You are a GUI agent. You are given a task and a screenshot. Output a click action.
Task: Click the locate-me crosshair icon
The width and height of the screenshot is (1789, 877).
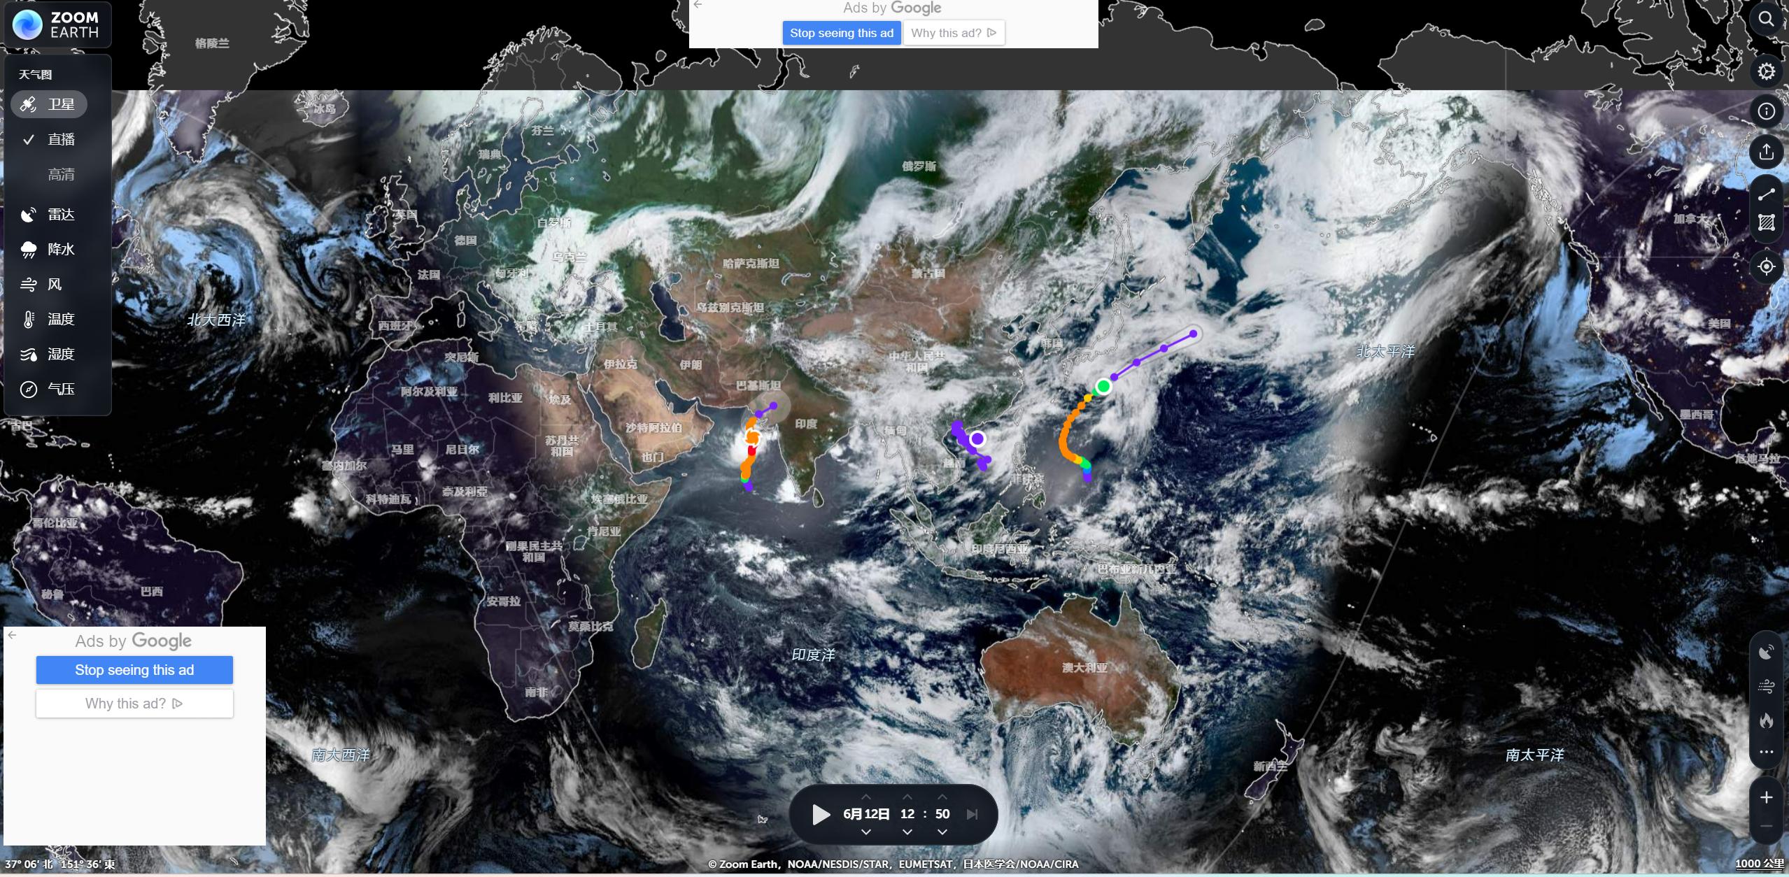coord(1766,266)
